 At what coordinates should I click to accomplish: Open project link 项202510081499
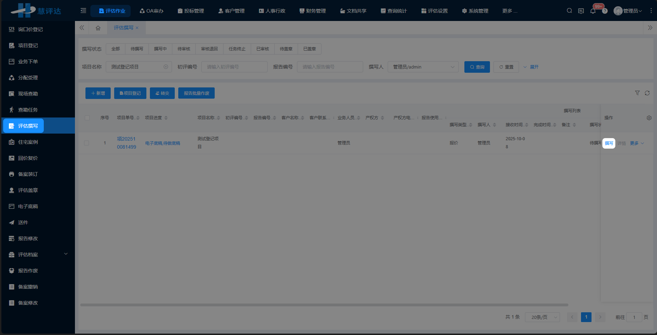(x=126, y=143)
